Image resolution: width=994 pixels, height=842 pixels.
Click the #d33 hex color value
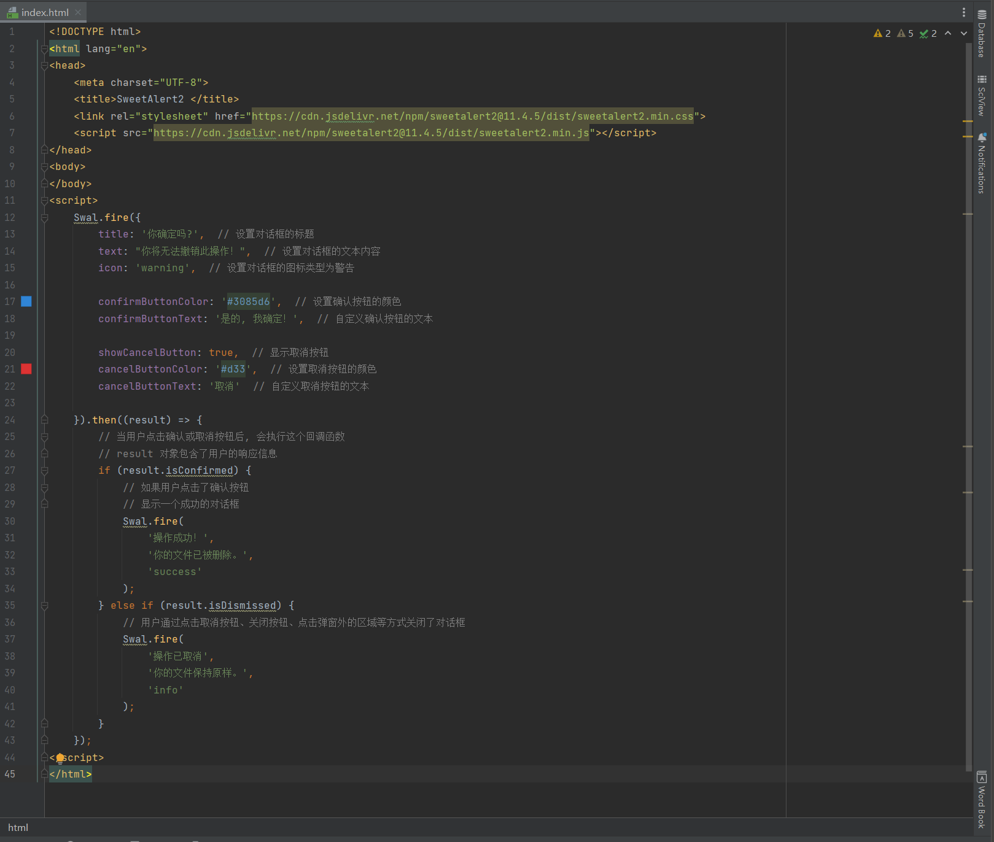(233, 369)
